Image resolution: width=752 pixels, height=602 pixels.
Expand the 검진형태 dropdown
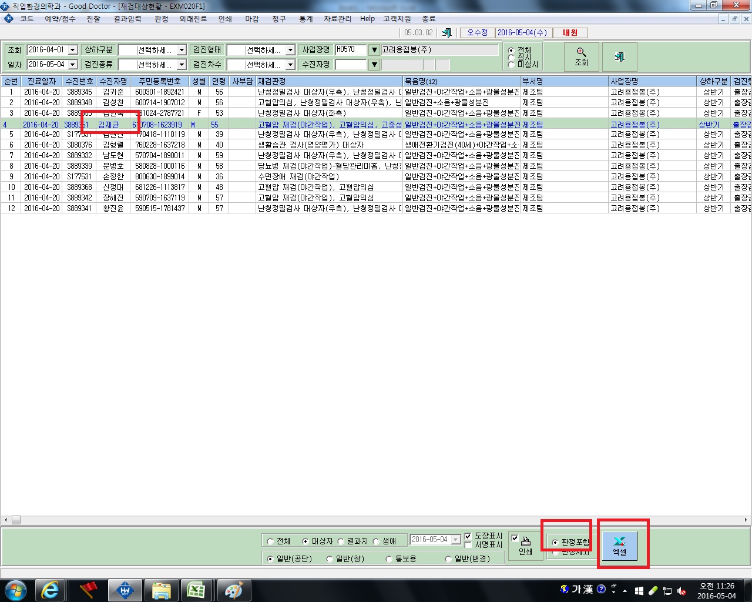tap(290, 51)
